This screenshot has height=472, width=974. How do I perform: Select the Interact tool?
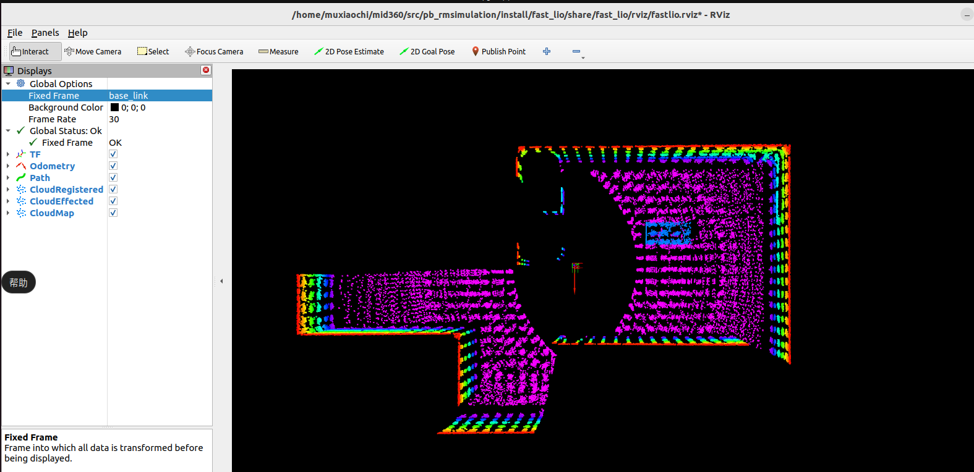coord(30,52)
